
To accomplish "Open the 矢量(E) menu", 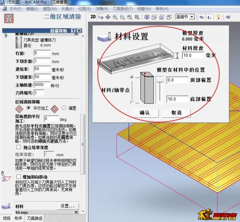I will pos(68,9).
